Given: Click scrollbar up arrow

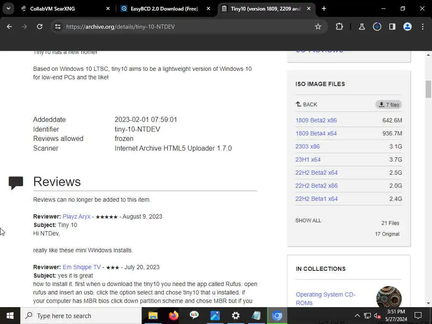Looking at the screenshot, I should coord(428,54).
